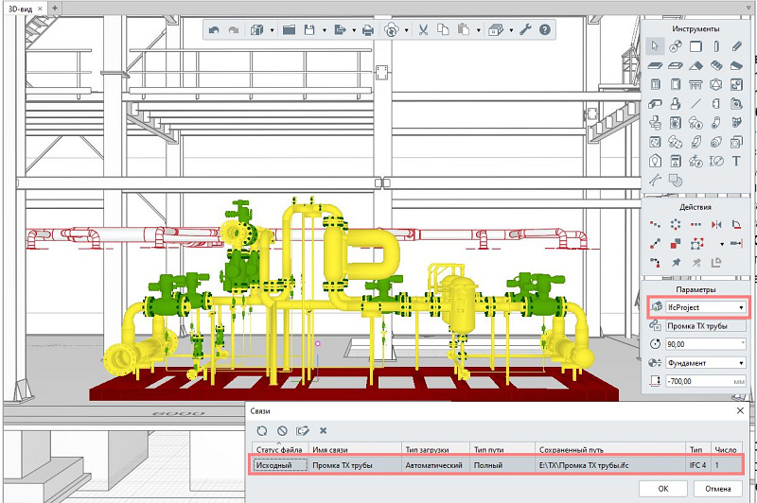Click the Print icon in the toolbar
Image resolution: width=757 pixels, height=503 pixels.
[368, 30]
